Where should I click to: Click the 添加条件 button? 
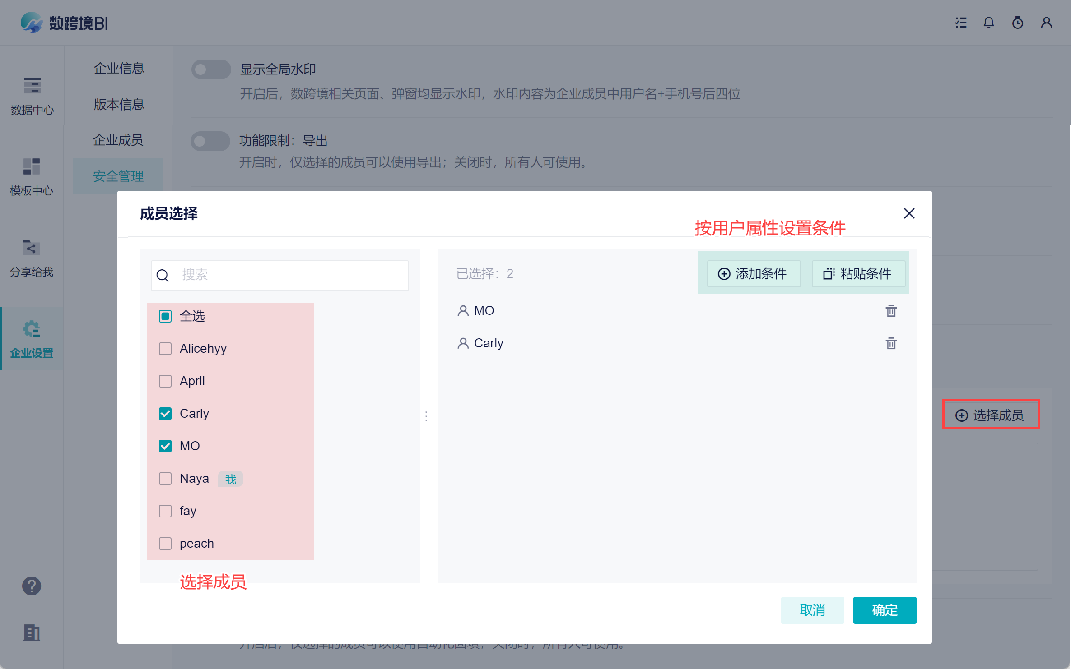(754, 274)
